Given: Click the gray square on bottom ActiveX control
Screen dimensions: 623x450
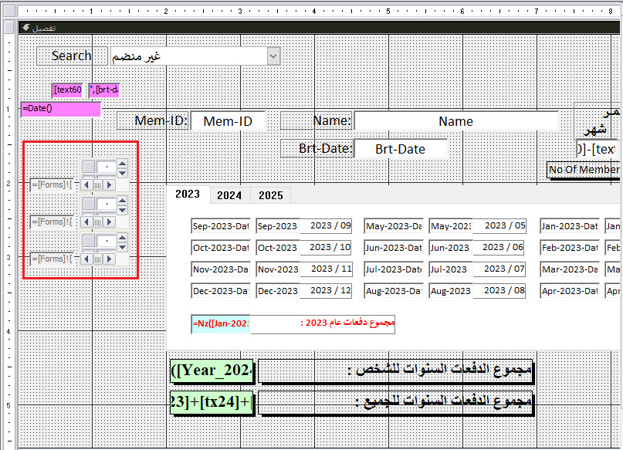Looking at the screenshot, I should [89, 241].
